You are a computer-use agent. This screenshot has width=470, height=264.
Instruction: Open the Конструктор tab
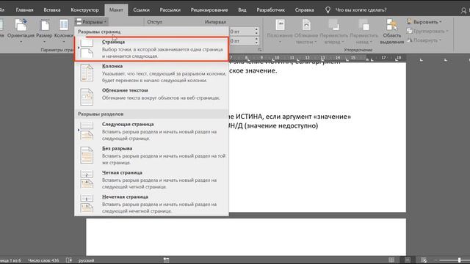point(84,10)
